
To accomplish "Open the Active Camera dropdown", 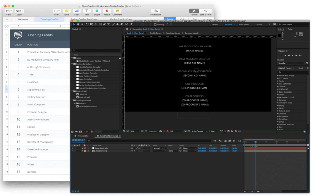I will pos(199,131).
